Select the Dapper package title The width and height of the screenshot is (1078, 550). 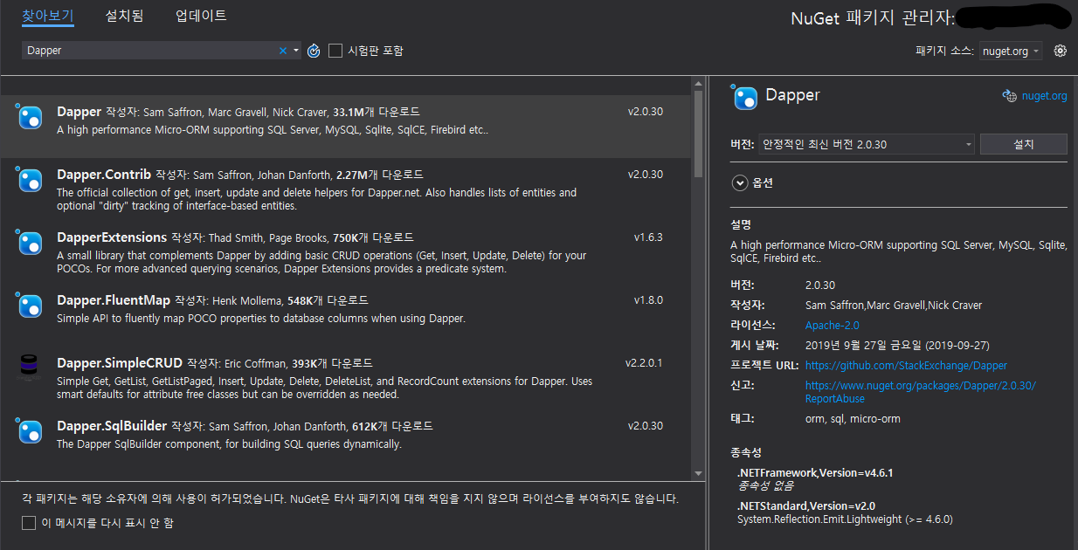79,112
